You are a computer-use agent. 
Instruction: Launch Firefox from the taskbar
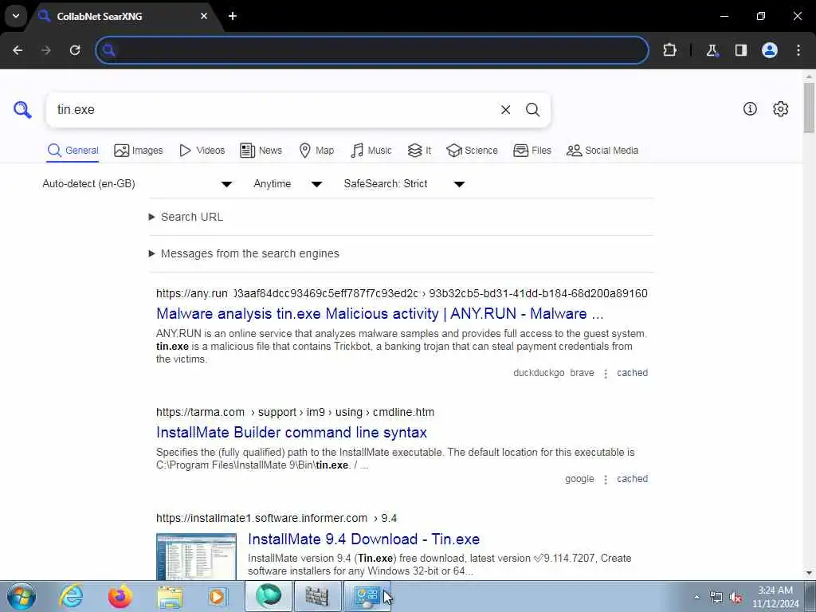120,596
